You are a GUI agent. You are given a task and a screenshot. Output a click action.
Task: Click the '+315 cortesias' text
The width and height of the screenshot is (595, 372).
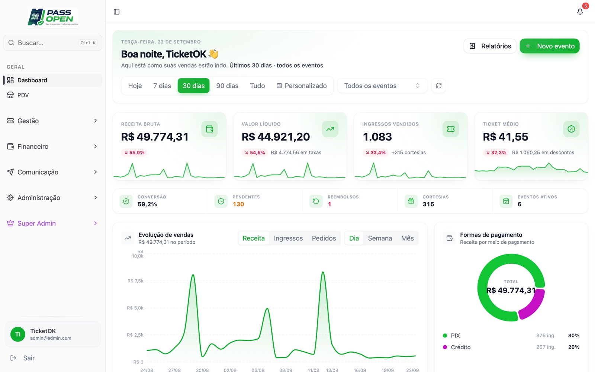coord(408,153)
